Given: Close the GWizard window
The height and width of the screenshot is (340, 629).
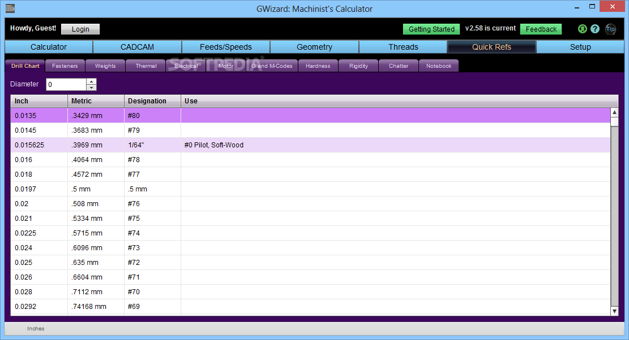Looking at the screenshot, I should click(x=612, y=6).
